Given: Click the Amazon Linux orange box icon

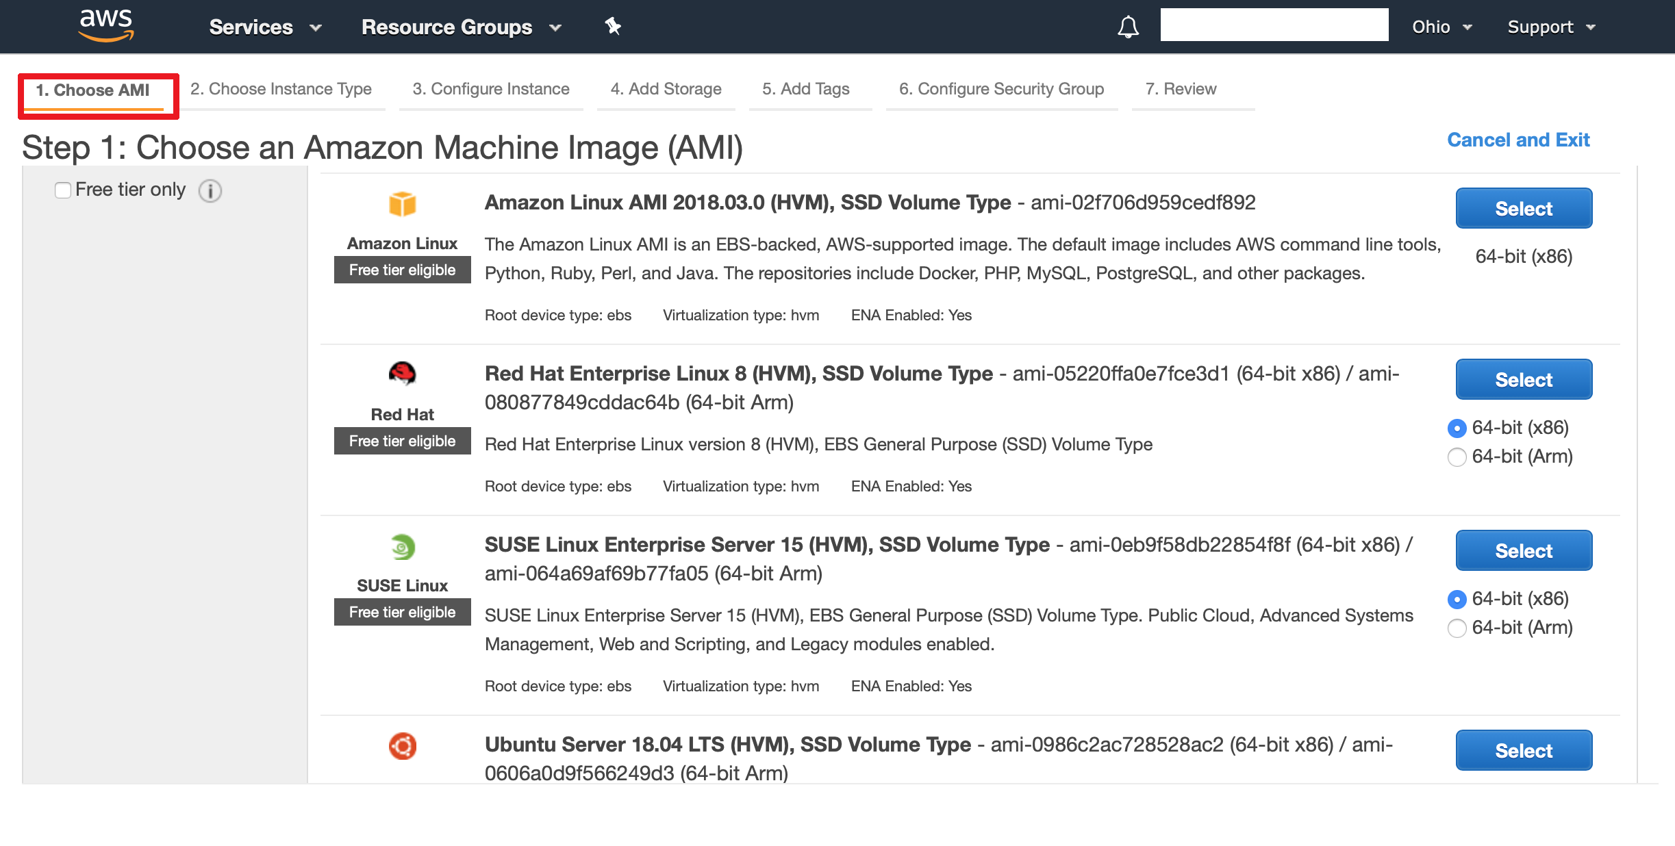Looking at the screenshot, I should tap(402, 204).
